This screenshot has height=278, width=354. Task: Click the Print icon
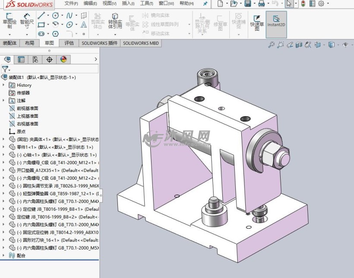click(x=262, y=3)
